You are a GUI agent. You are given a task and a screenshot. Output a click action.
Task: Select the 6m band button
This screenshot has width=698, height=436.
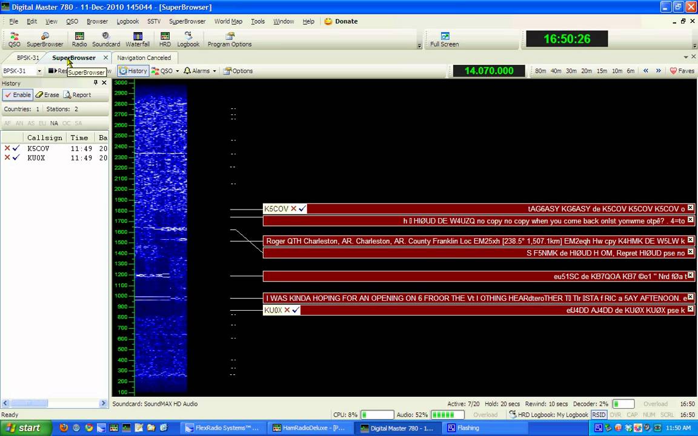tap(630, 71)
